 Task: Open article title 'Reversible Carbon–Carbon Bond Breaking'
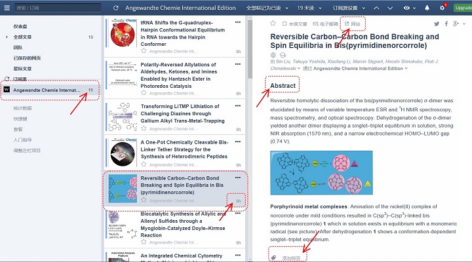click(x=355, y=41)
